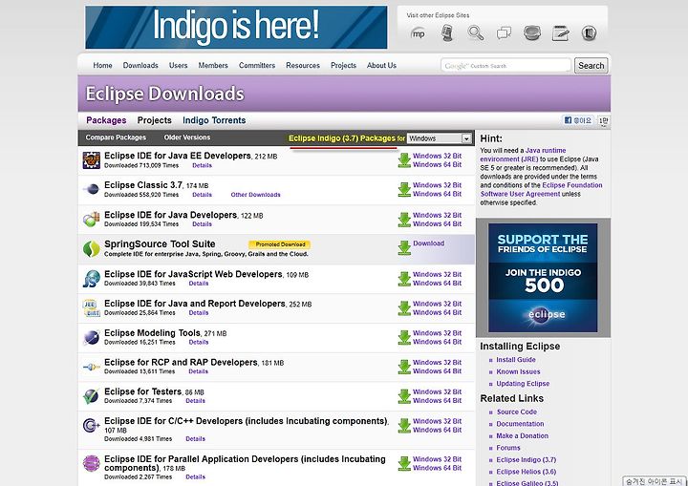
Task: Click the Java runtime environment (JRE) link
Action: (x=523, y=155)
